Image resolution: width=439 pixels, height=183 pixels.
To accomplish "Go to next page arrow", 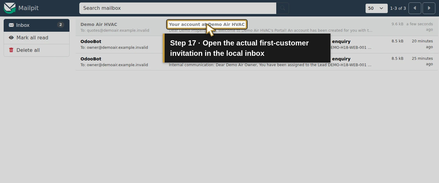I will tap(429, 8).
